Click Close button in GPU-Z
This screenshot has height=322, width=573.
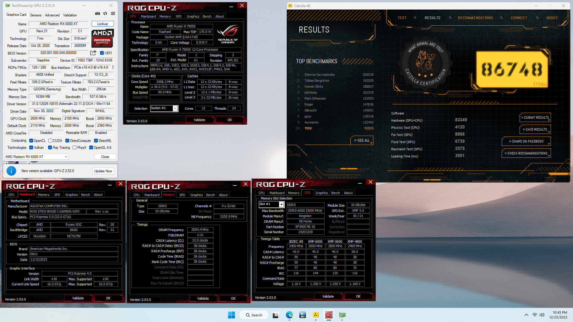[x=105, y=157]
